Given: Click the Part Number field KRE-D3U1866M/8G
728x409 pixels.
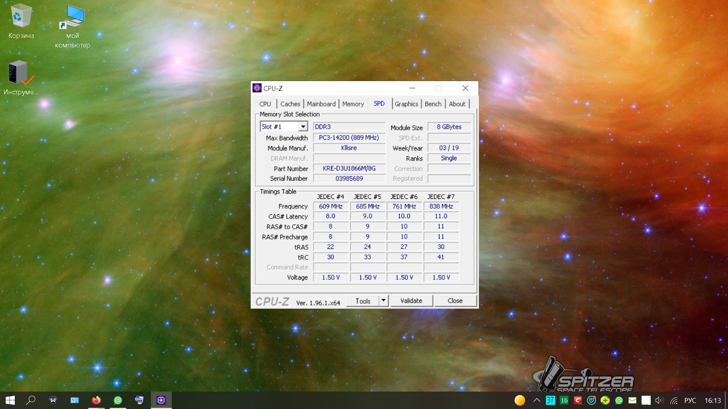Looking at the screenshot, I should [x=349, y=169].
